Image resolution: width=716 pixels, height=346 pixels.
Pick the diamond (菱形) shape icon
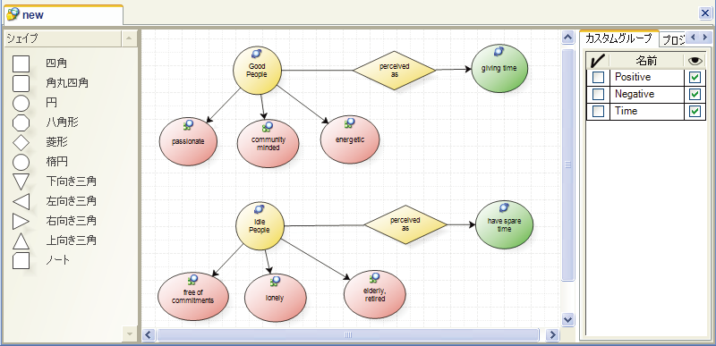click(x=21, y=143)
